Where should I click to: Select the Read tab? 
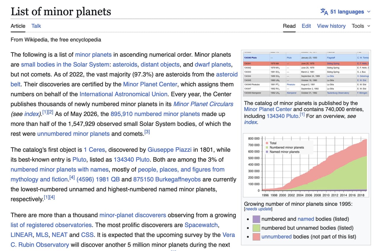pyautogui.click(x=289, y=26)
